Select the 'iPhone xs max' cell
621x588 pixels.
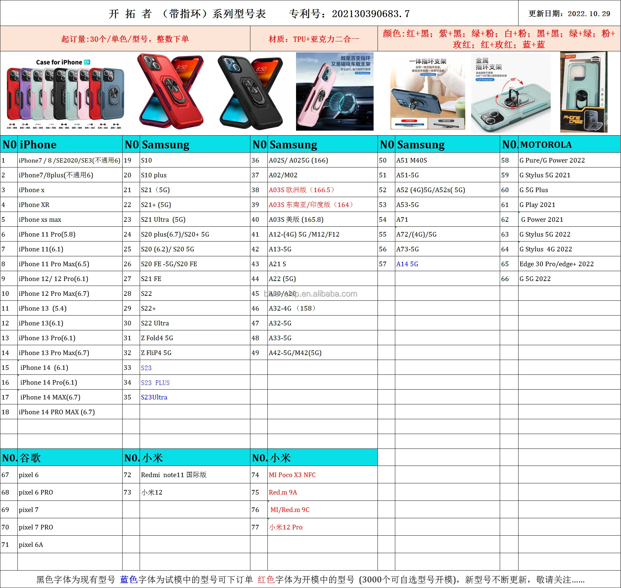[x=70, y=219]
